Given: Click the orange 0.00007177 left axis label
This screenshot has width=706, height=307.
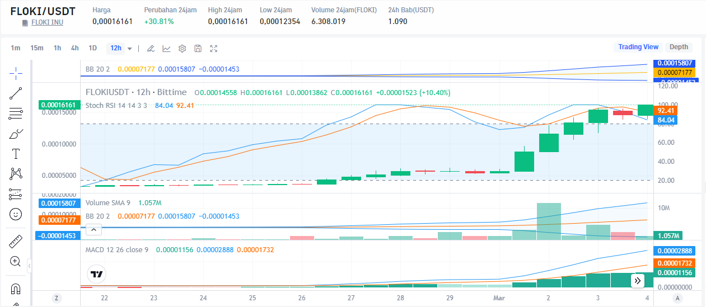Looking at the screenshot, I should coord(59,220).
